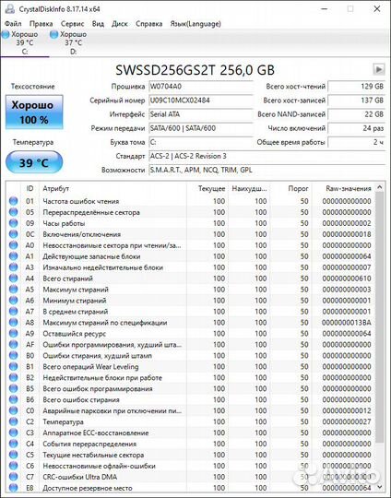Click the scroll up arrow of attribute list
Viewport: 391px width, 498px height.
coord(379,187)
